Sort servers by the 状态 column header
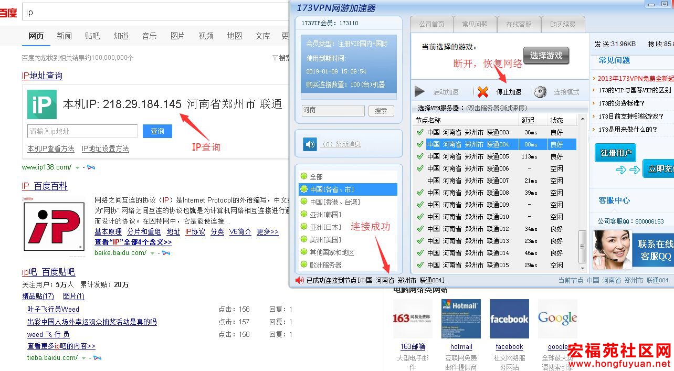The width and height of the screenshot is (674, 371). (x=562, y=120)
